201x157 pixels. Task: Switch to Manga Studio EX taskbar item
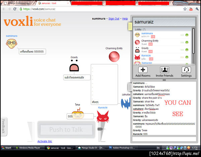pos(91,148)
